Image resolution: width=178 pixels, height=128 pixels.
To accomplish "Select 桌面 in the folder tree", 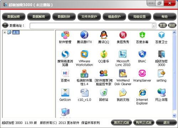I will (x=16, y=32).
